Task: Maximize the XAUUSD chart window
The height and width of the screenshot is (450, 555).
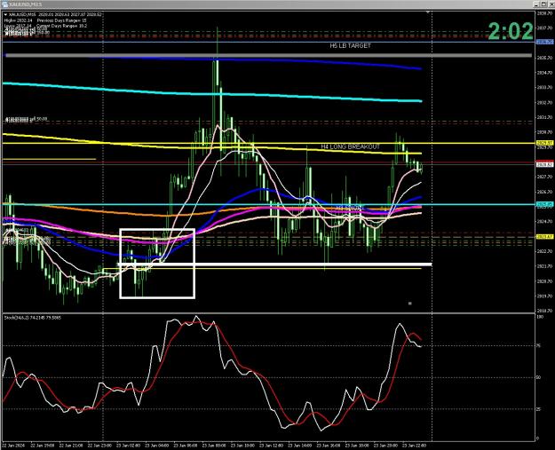Action: [544, 4]
